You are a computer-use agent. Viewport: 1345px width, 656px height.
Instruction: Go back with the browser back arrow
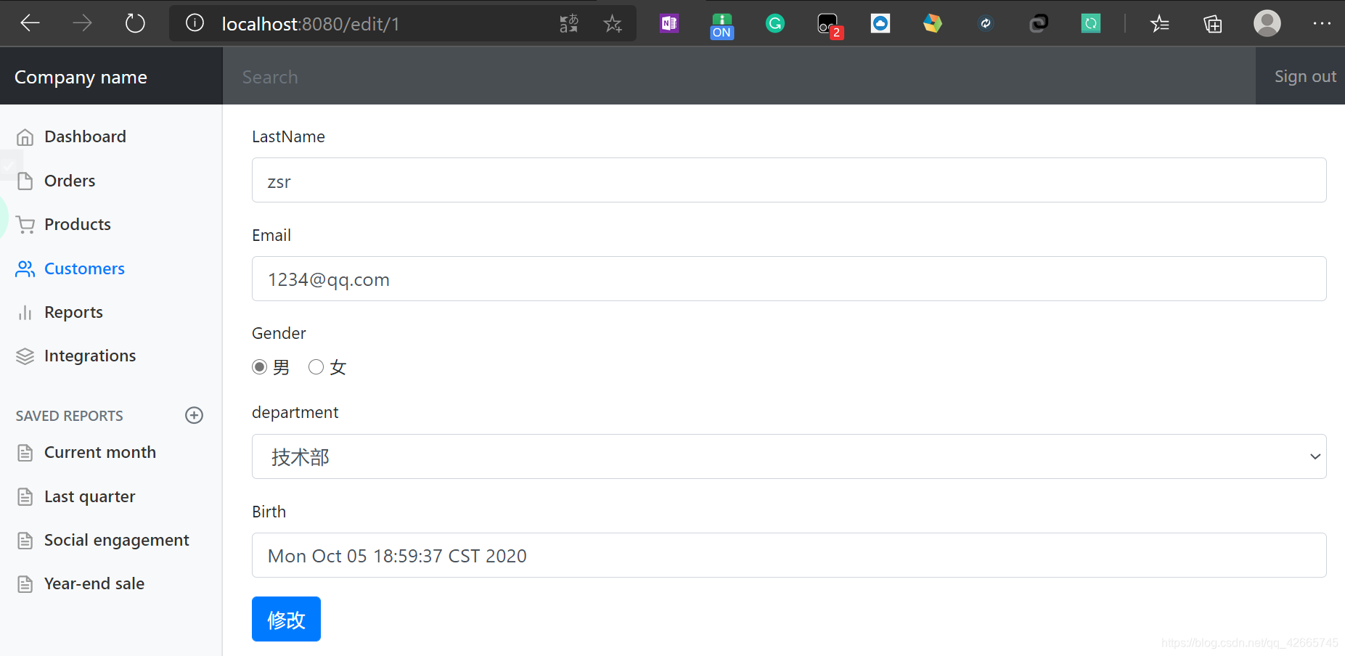30,23
